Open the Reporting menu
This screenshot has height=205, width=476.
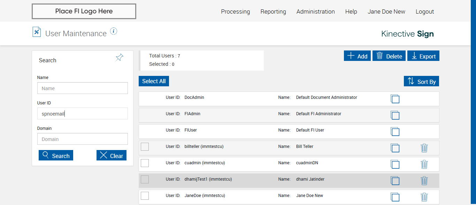point(273,11)
